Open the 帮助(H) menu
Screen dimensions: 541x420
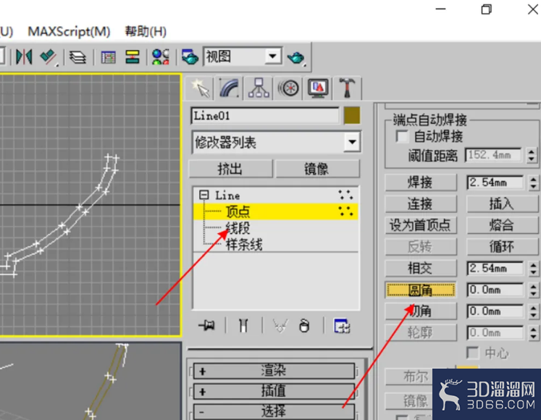click(x=146, y=32)
